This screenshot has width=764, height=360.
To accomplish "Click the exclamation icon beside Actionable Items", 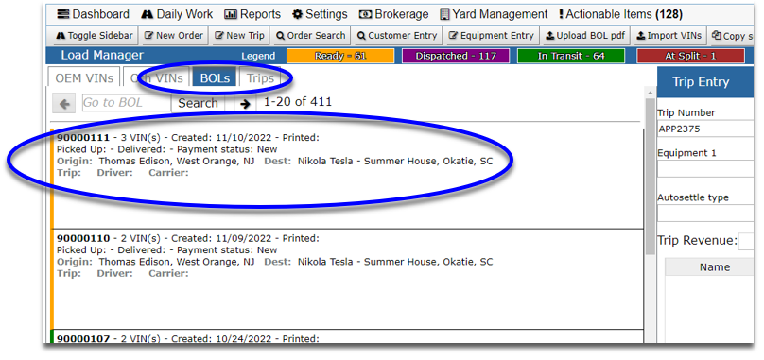I will click(562, 14).
